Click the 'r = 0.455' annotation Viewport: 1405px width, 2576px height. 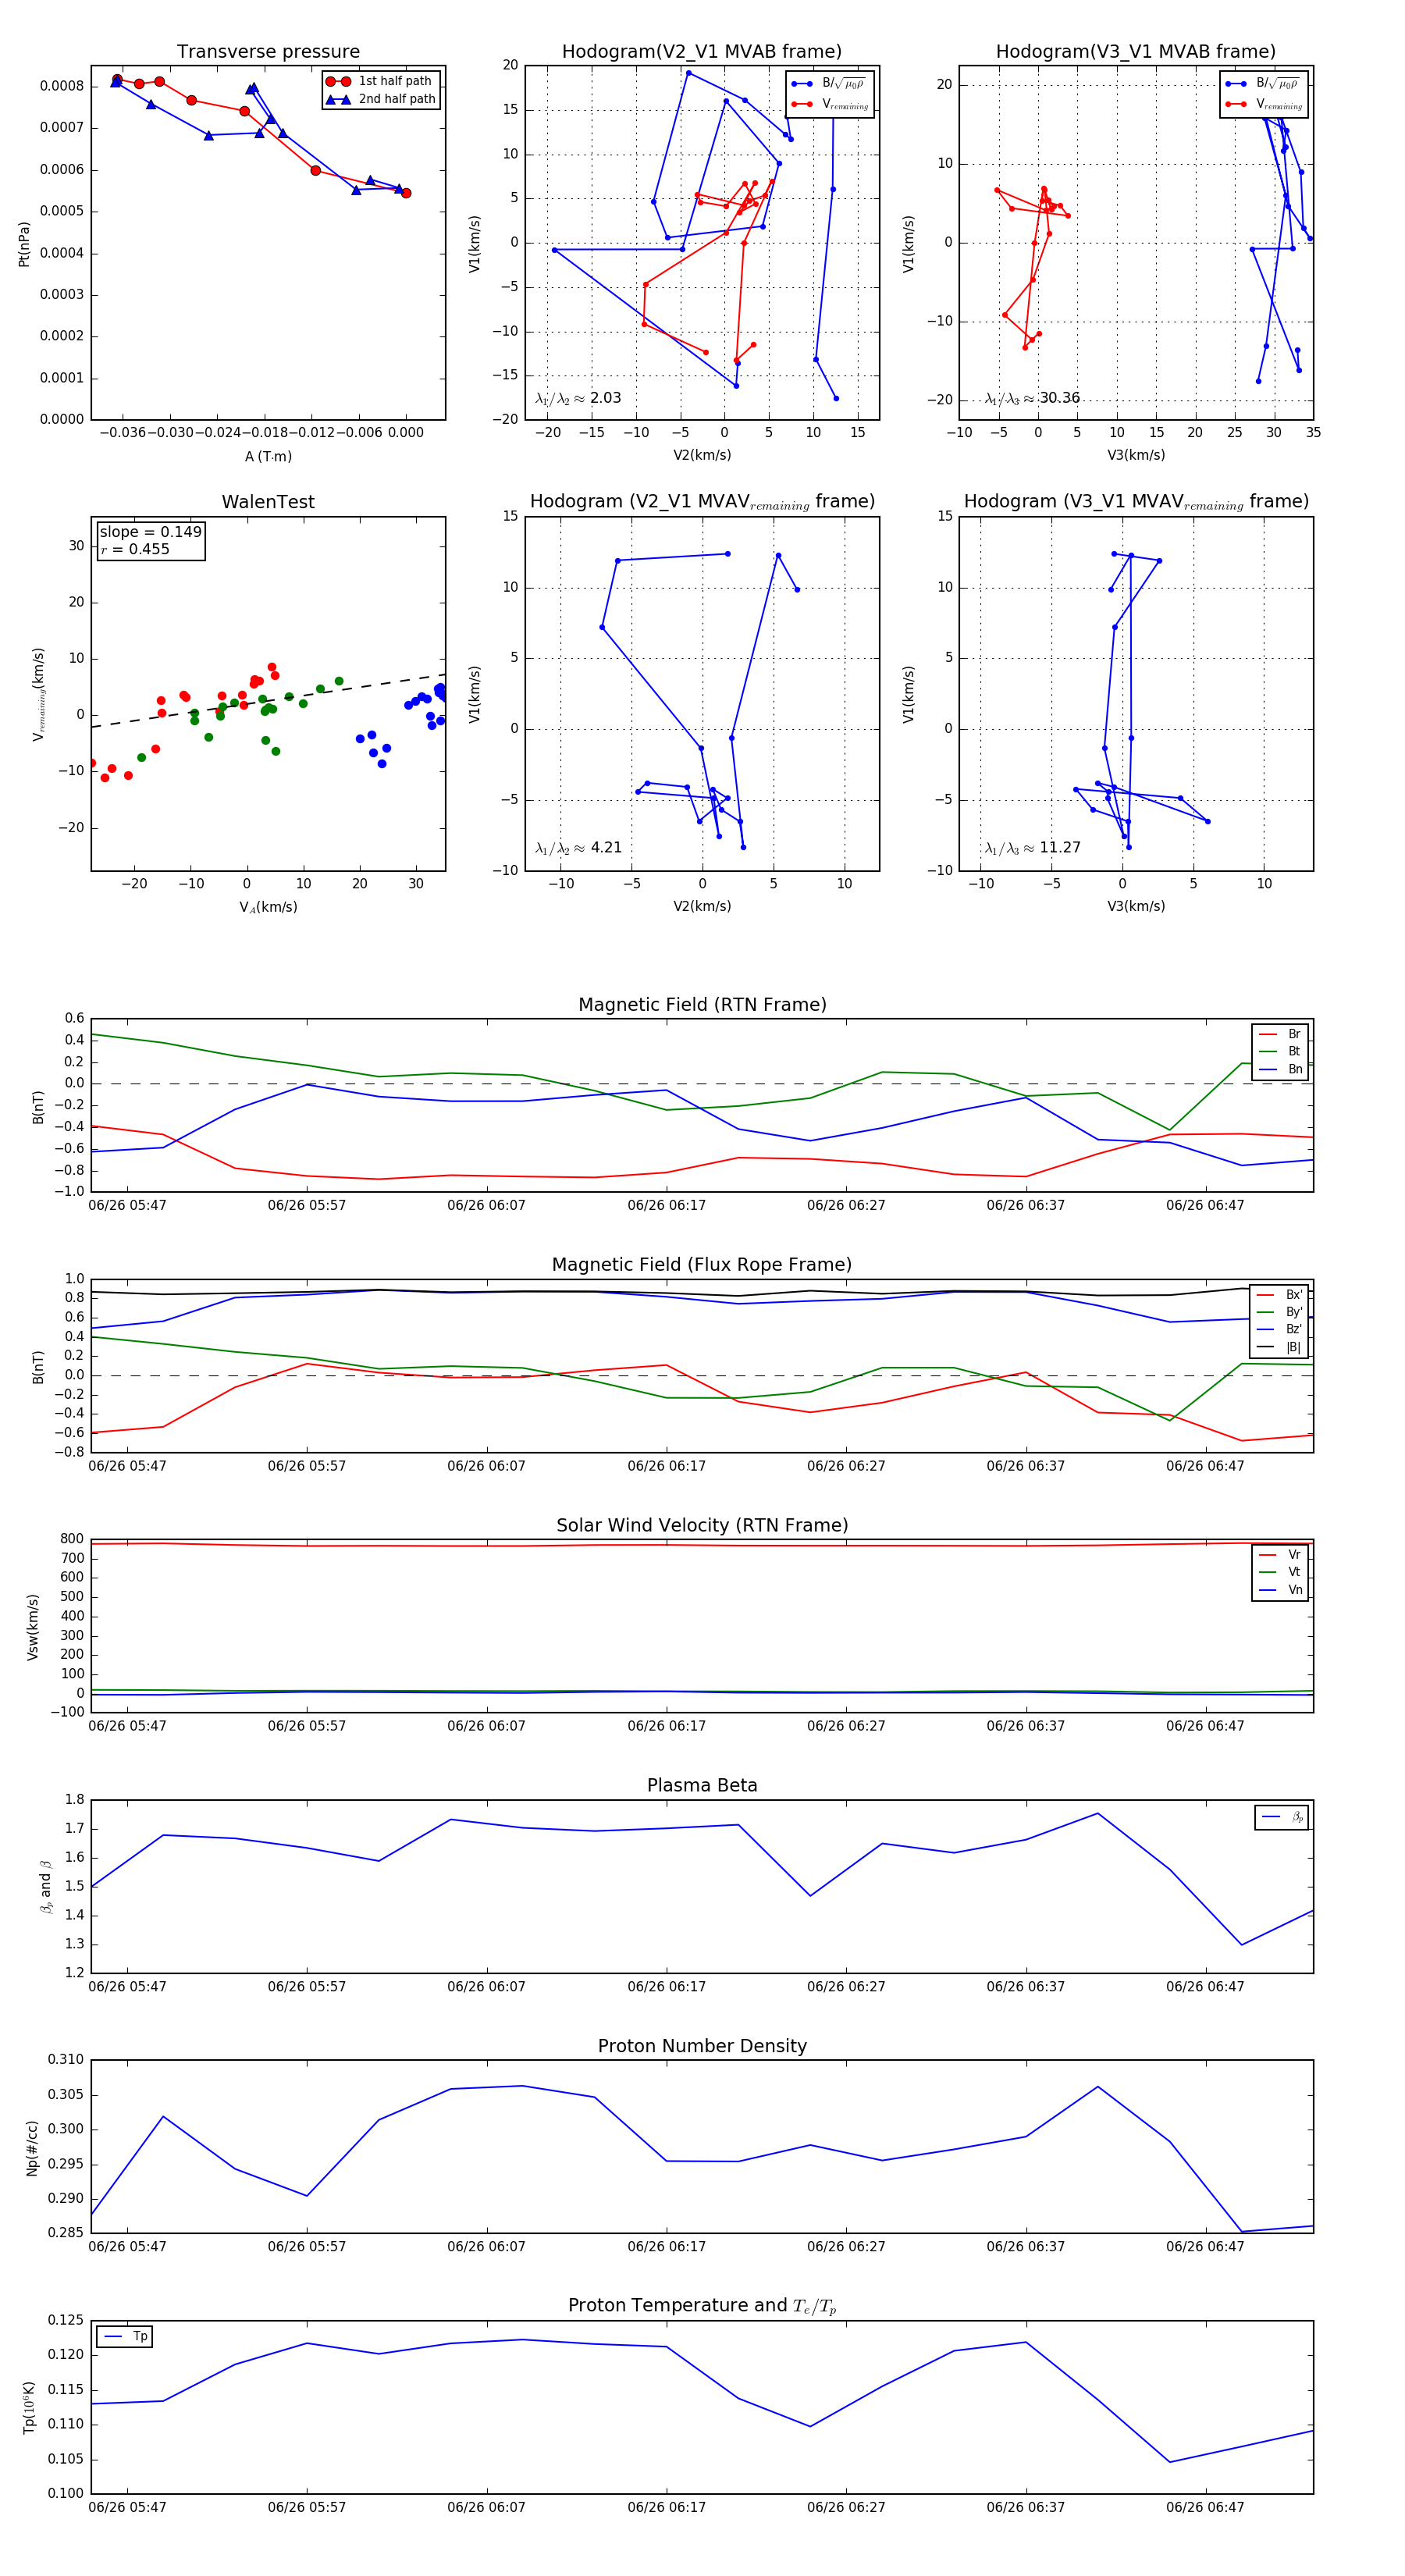tap(135, 549)
